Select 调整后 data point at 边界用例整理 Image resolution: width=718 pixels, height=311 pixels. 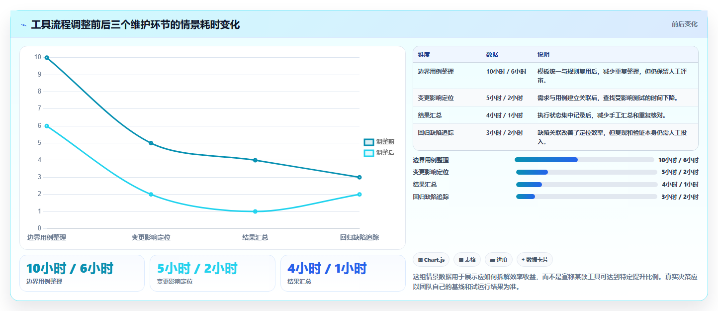(x=47, y=126)
